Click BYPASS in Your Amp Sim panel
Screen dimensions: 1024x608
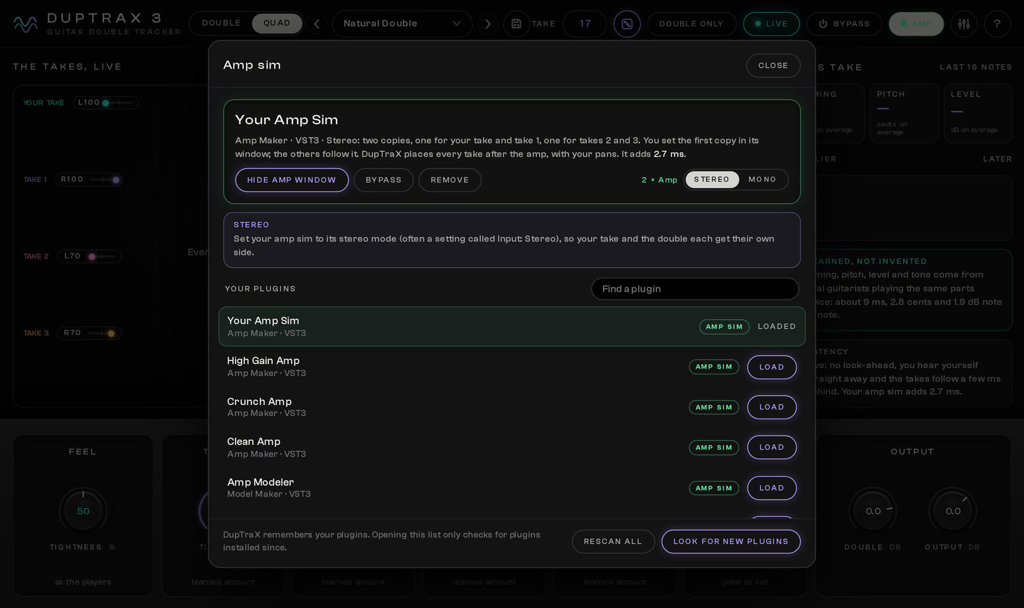coord(383,180)
